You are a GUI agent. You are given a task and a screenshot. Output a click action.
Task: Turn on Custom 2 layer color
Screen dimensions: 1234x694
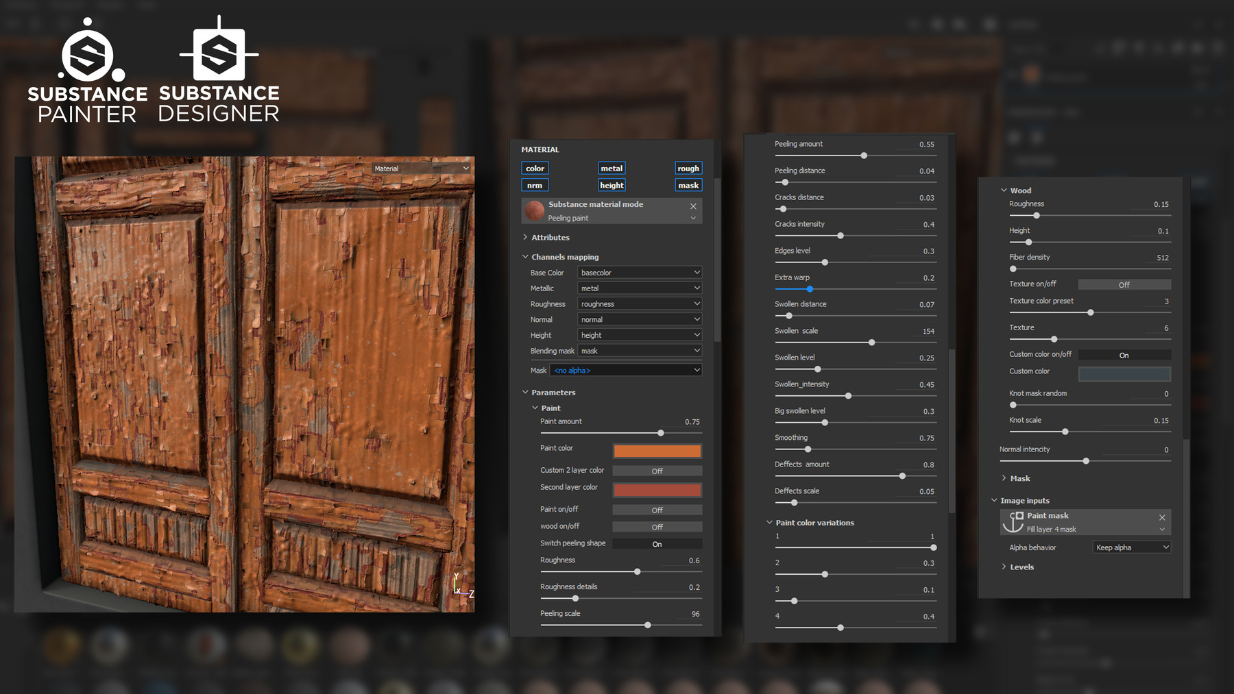[657, 471]
